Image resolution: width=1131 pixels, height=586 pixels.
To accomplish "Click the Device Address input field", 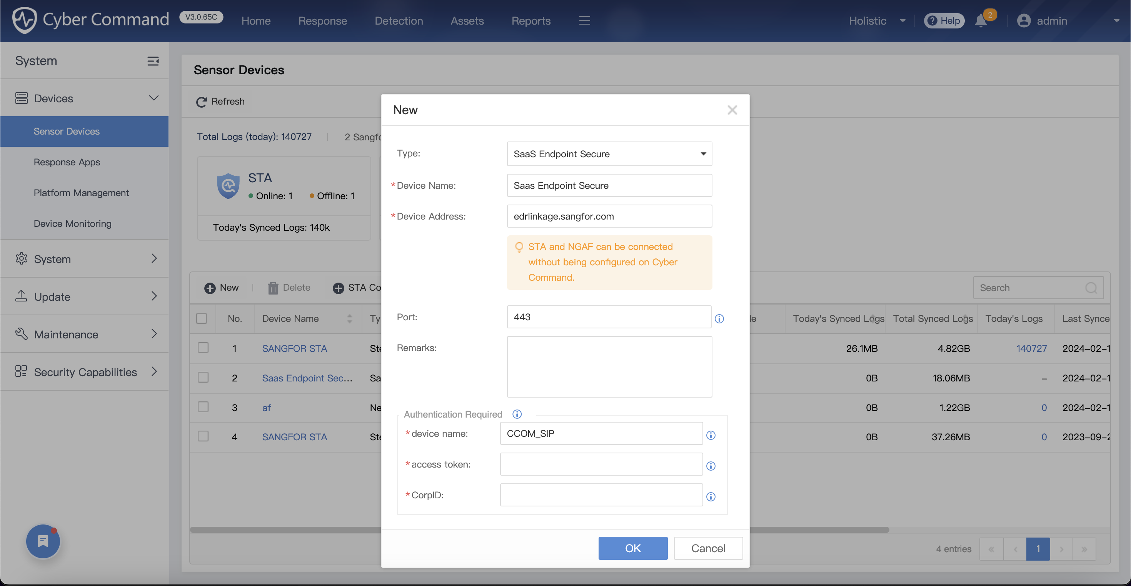I will coord(609,216).
